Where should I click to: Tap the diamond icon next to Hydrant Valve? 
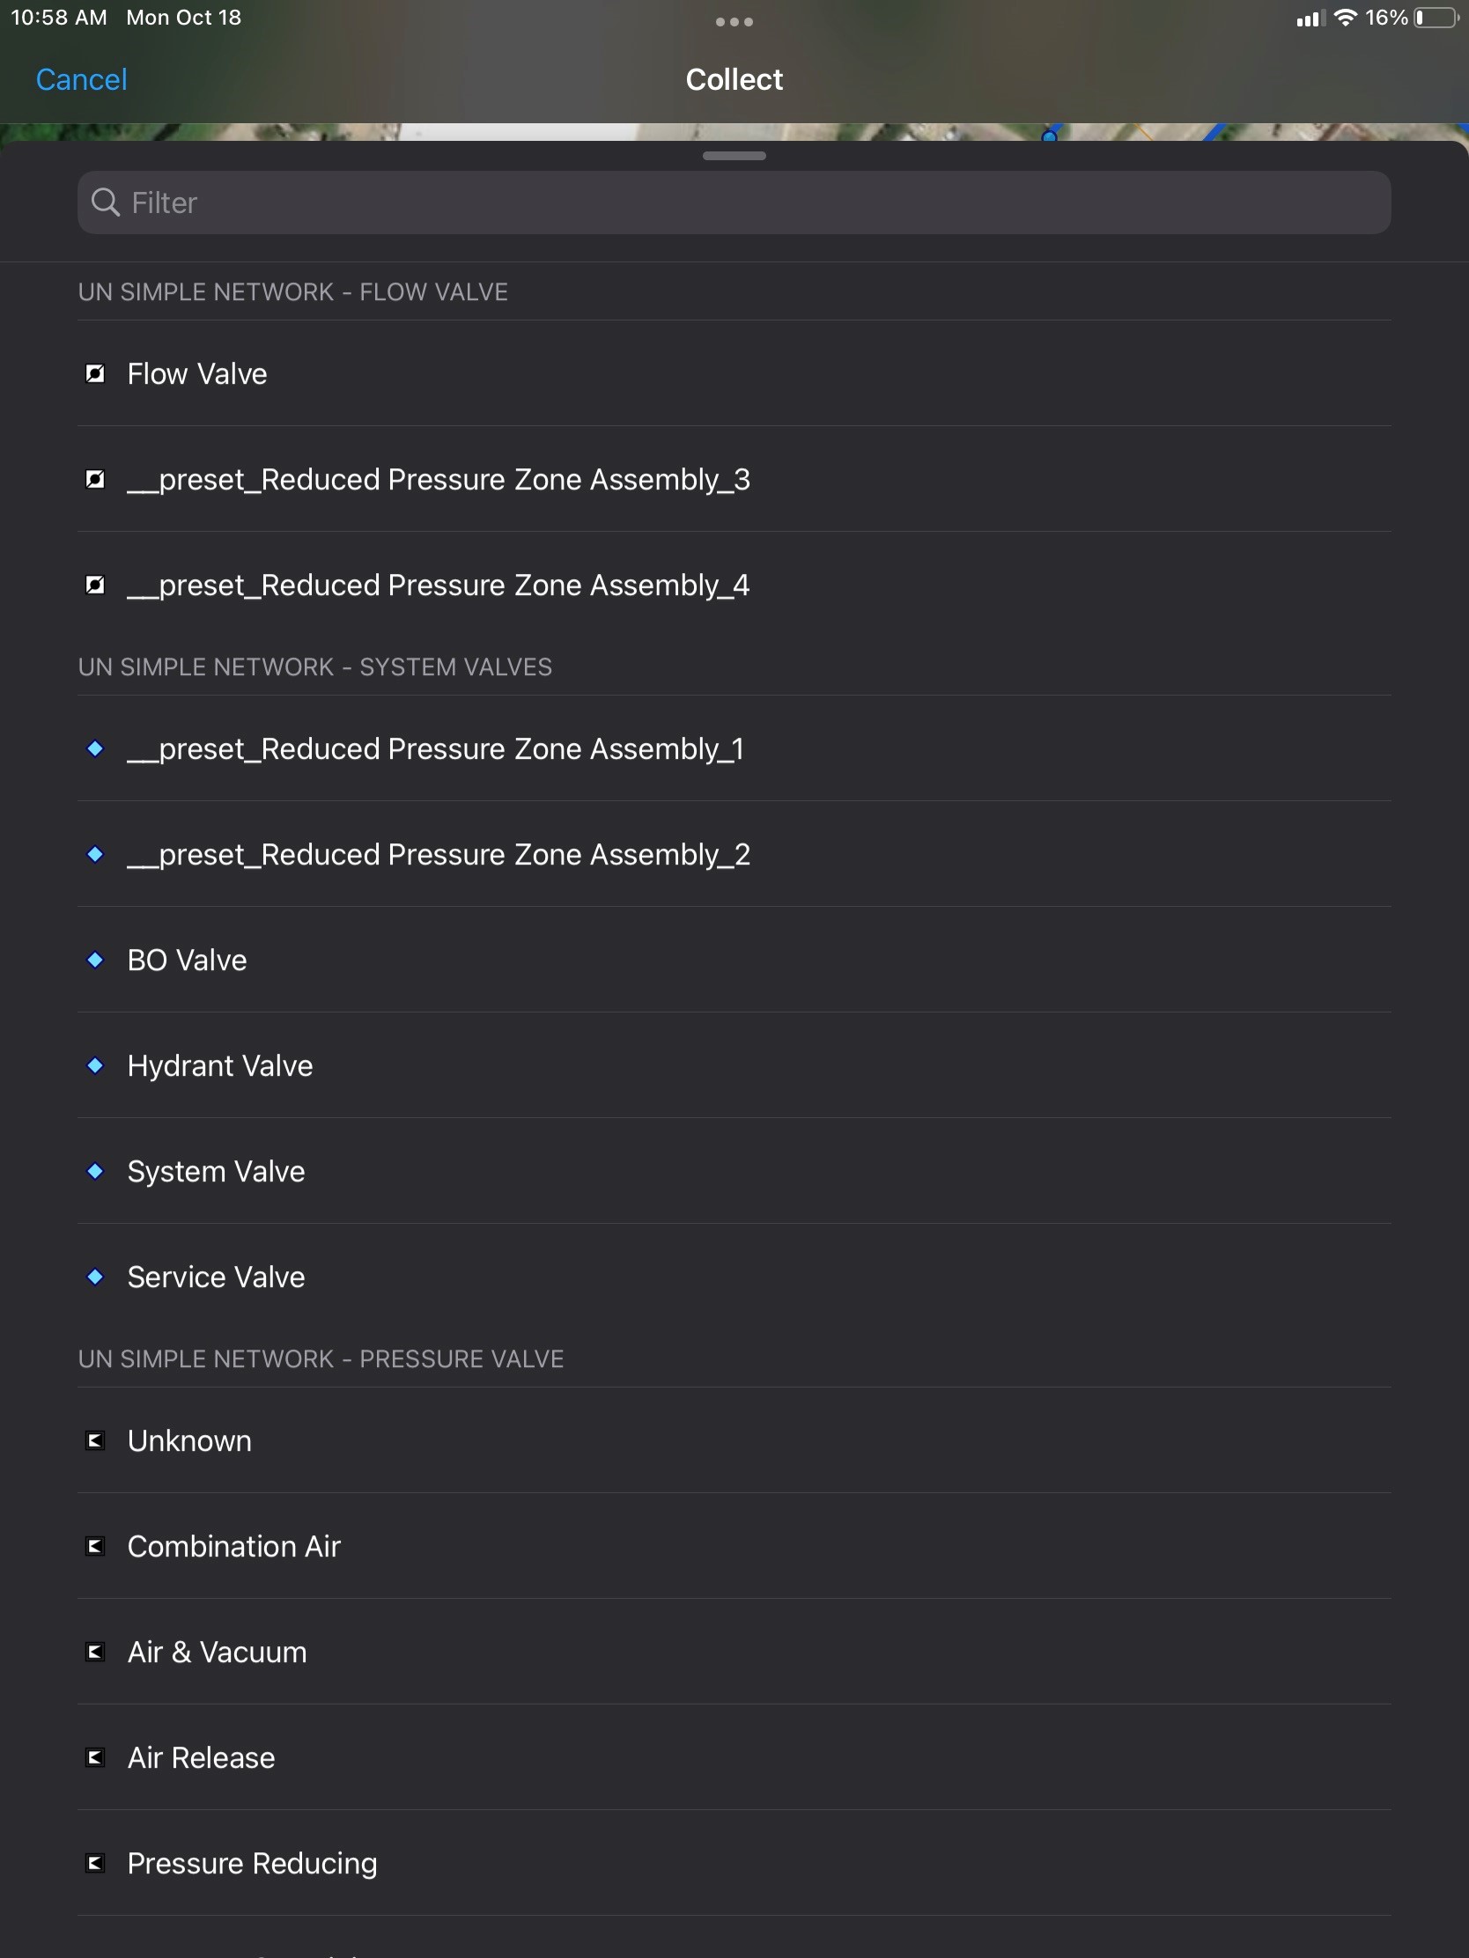[x=95, y=1065]
